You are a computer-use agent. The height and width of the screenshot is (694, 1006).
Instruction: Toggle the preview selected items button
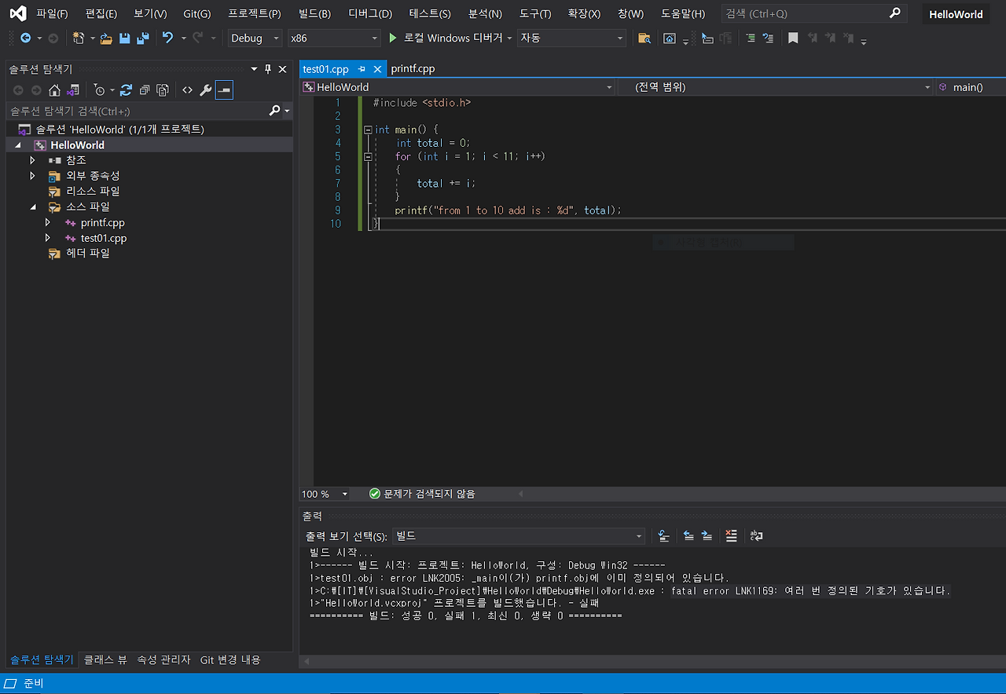click(224, 90)
